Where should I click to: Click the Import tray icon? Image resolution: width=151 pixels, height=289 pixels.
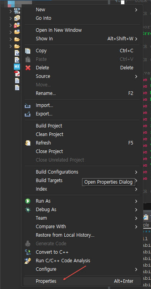pyautogui.click(x=28, y=106)
